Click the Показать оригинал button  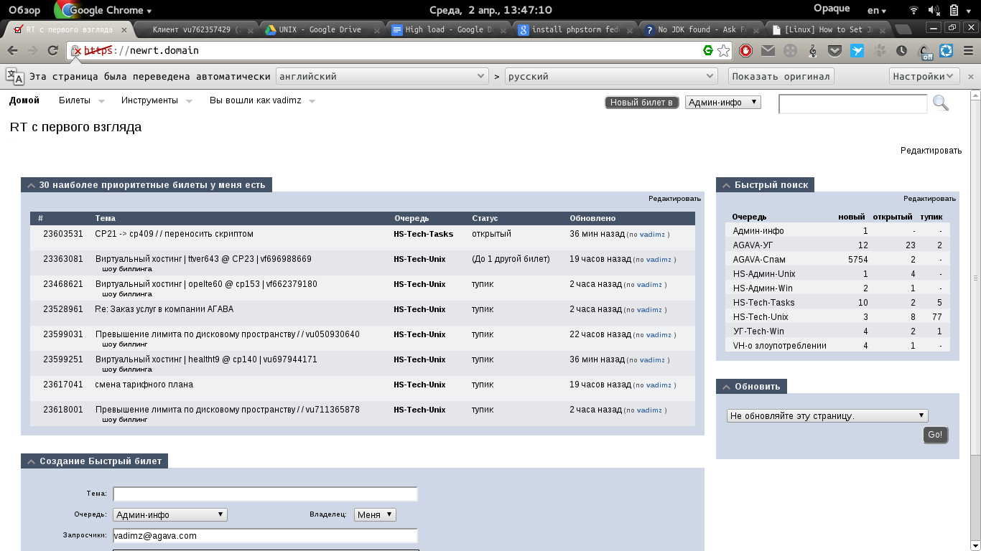coord(781,76)
